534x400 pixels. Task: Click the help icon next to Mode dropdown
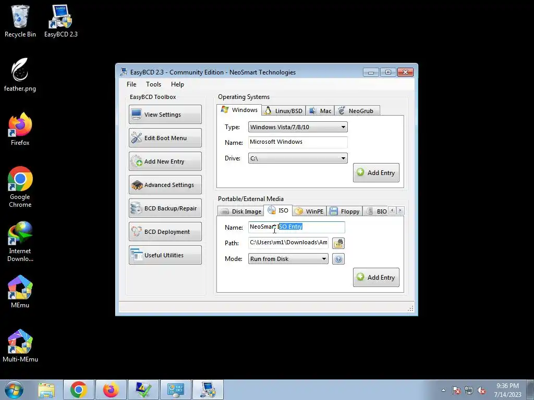[338, 259]
